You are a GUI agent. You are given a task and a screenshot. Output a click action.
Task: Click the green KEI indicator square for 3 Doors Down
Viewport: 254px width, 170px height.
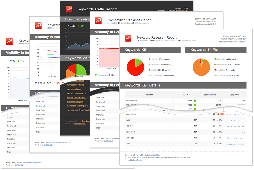click(x=195, y=101)
